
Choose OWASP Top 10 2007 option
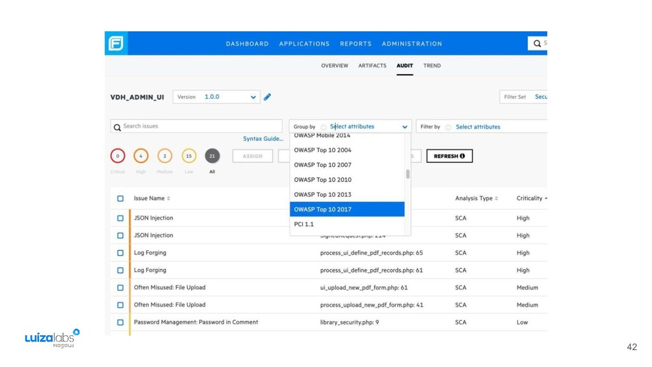point(347,165)
